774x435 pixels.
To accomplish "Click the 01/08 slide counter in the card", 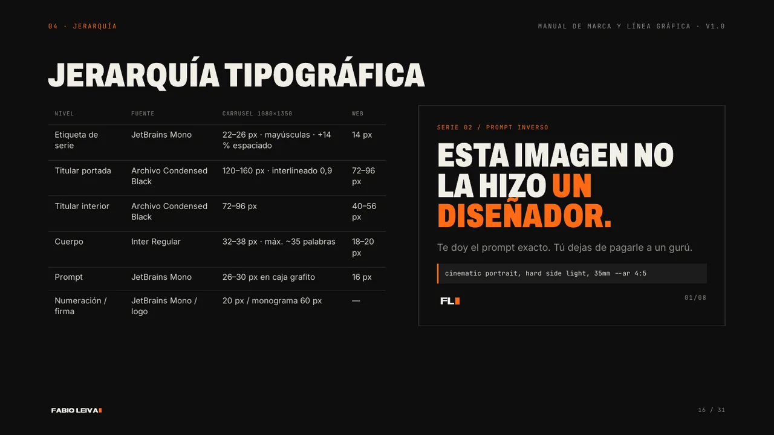I will pyautogui.click(x=695, y=298).
